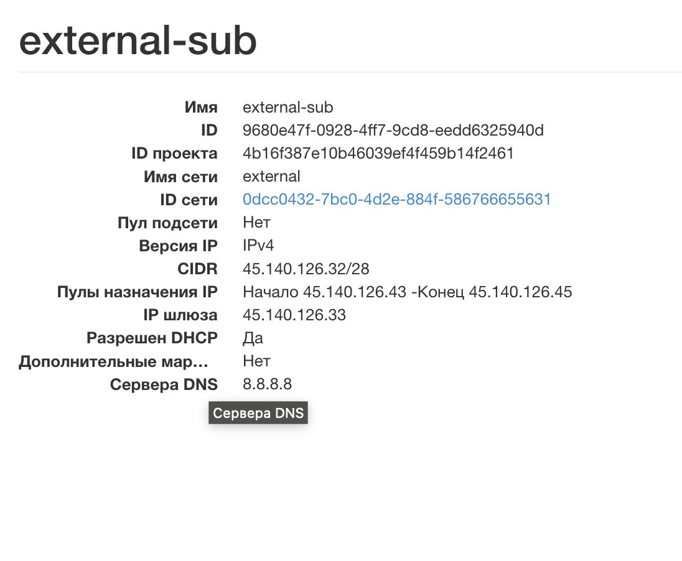Click the "Версия IP" label
Screen dimensions: 682x561
[x=178, y=246]
